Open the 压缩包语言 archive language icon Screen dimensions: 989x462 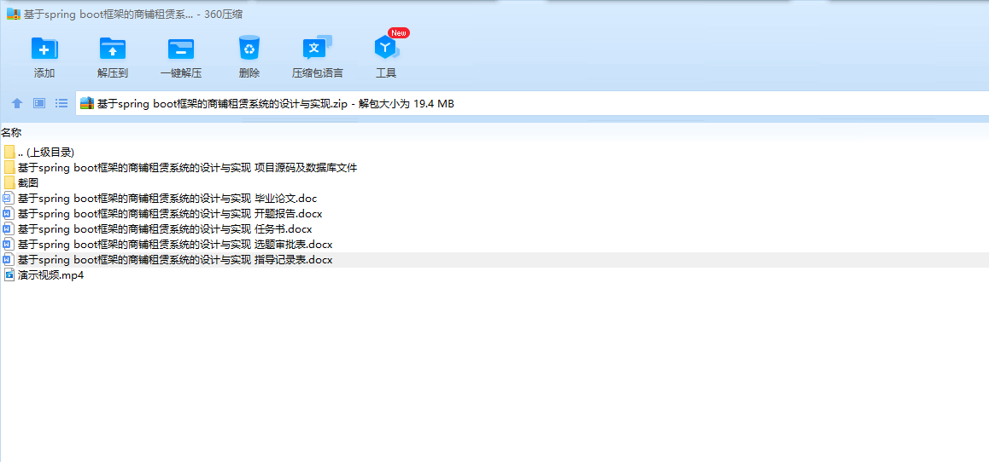pyautogui.click(x=317, y=48)
